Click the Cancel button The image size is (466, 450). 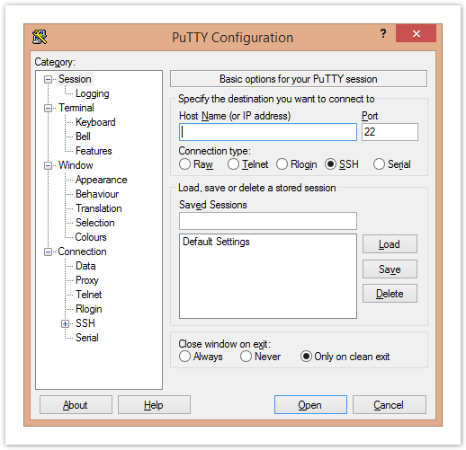point(390,405)
